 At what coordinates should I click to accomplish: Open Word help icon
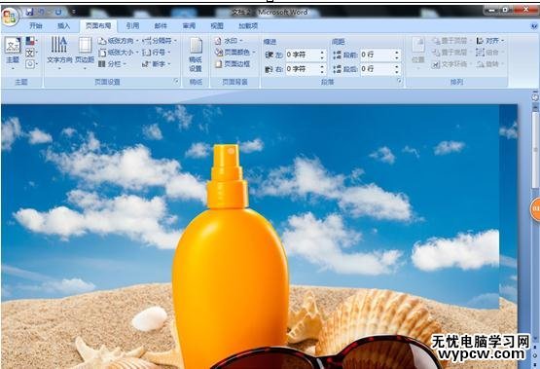coord(534,26)
